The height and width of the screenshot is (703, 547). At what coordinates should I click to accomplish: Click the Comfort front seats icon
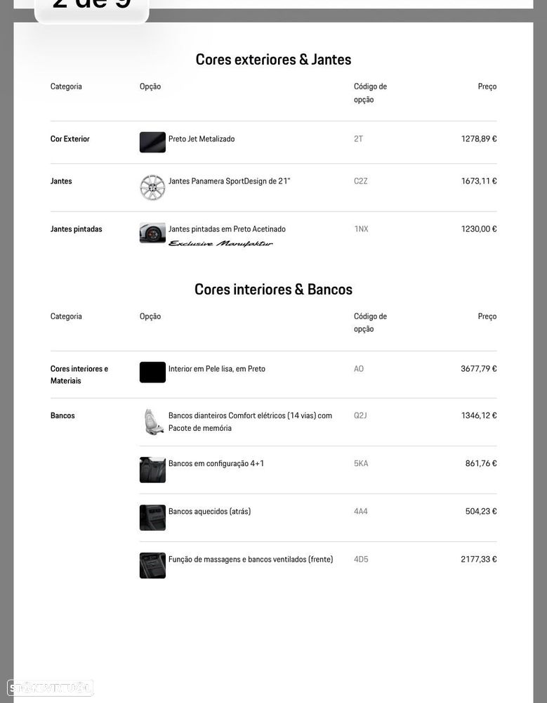click(x=152, y=422)
